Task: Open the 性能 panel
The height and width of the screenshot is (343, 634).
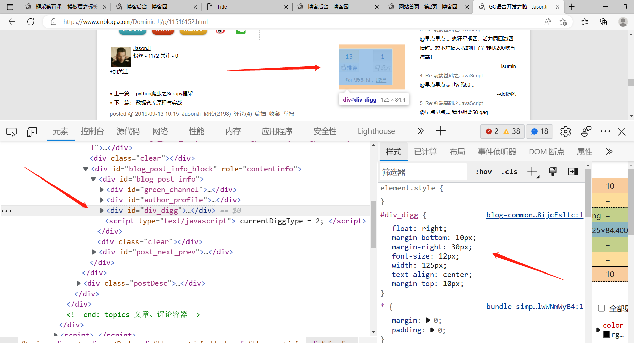Action: [x=197, y=131]
